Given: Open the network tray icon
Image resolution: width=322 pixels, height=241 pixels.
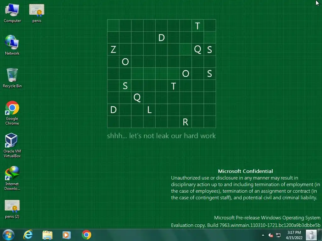Looking at the screenshot, I should (278, 235).
